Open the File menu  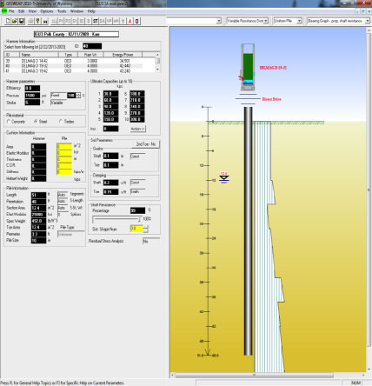coord(11,11)
